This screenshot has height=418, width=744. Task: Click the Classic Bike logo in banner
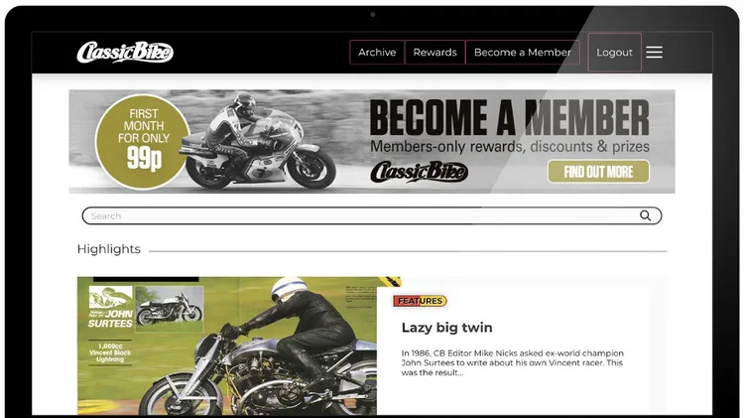coord(419,172)
